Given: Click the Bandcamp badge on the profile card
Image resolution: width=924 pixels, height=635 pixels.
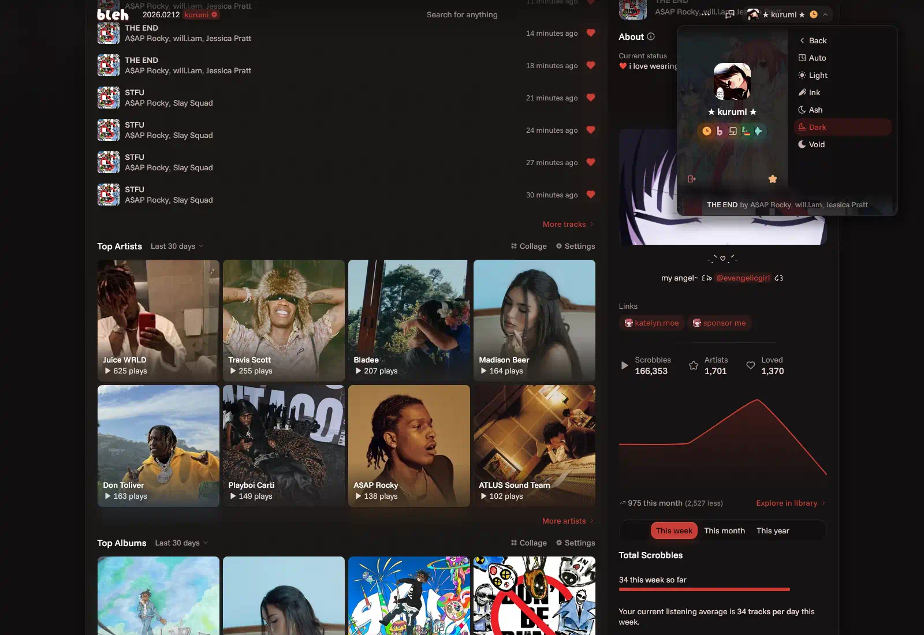Looking at the screenshot, I should [719, 131].
